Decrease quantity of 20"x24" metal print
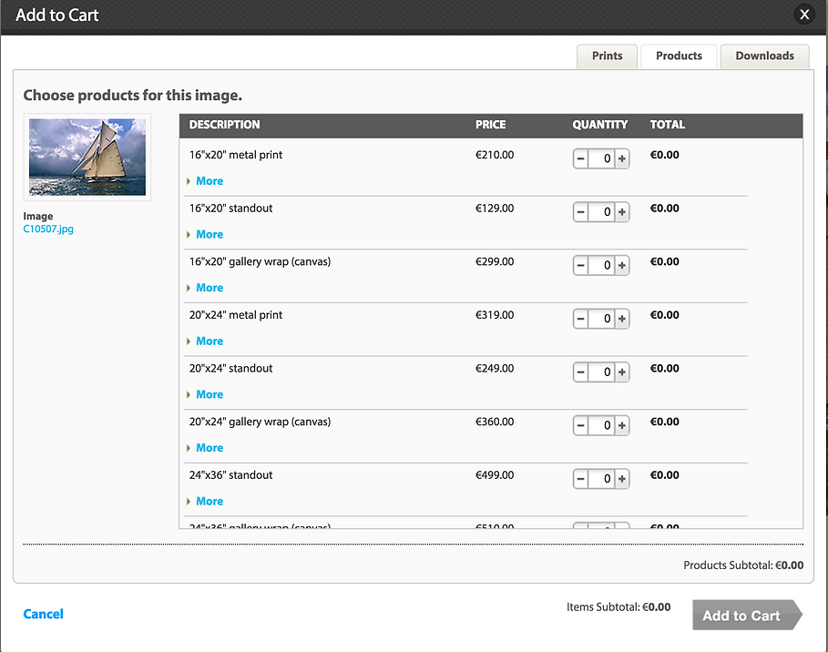 (x=580, y=319)
